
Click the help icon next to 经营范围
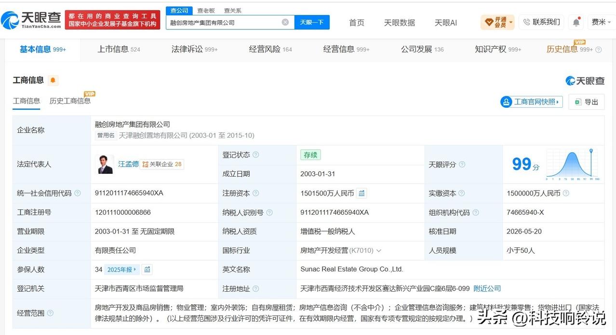pos(50,313)
